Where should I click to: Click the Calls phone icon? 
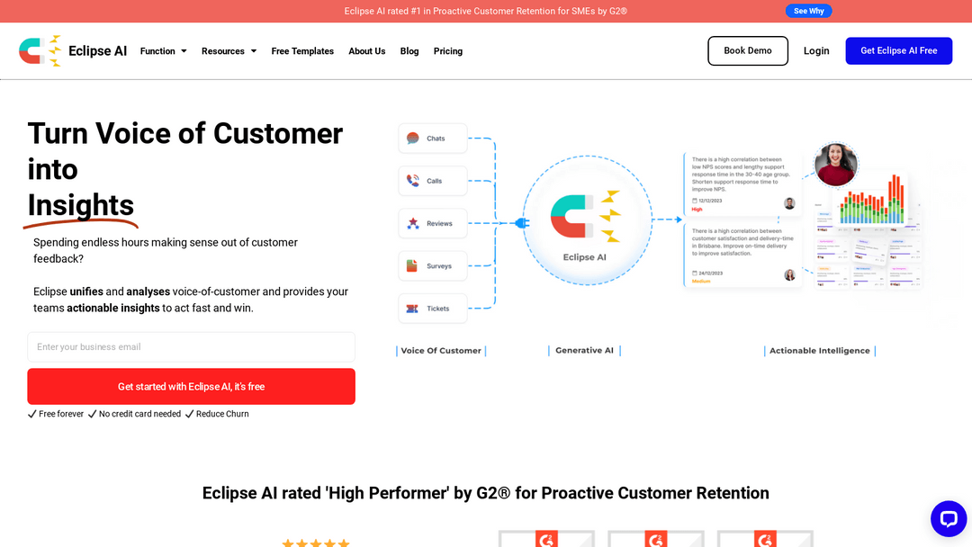coord(413,181)
